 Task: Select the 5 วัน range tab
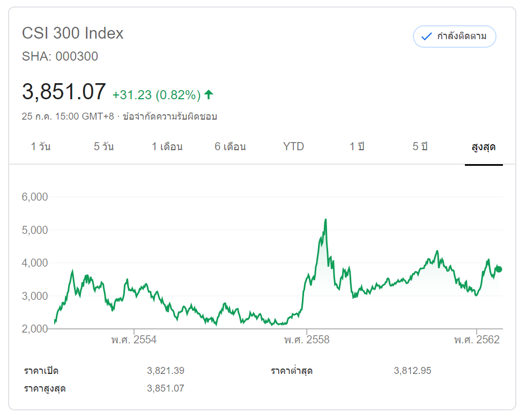(103, 146)
